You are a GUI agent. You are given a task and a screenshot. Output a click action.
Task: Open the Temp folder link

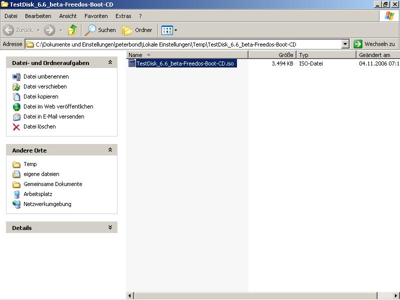(x=30, y=164)
